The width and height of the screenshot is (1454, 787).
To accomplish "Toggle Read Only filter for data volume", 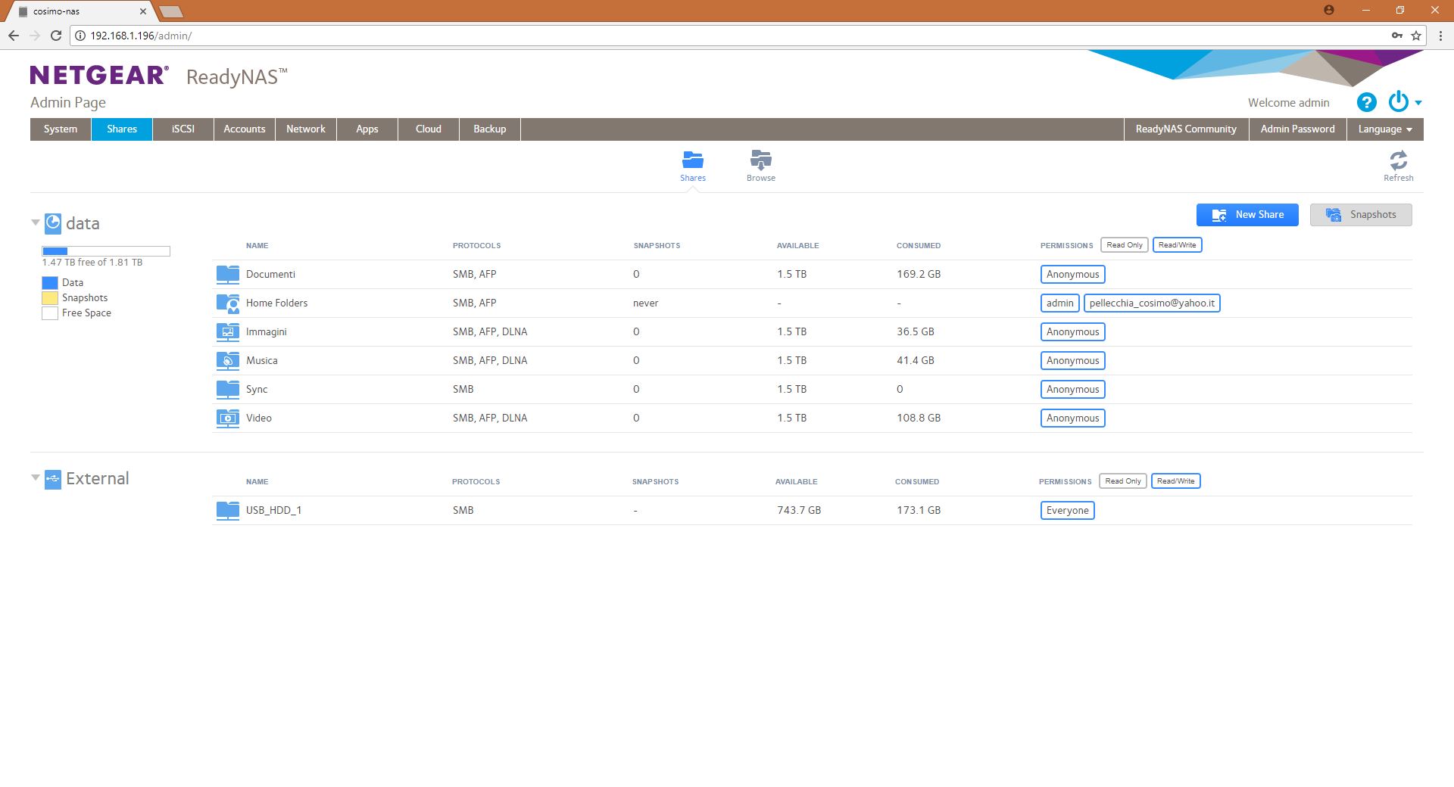I will (x=1124, y=245).
